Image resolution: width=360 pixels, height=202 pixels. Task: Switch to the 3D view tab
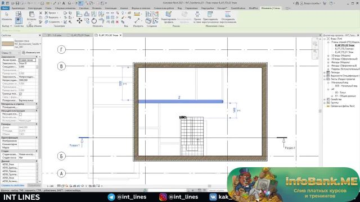(55, 35)
